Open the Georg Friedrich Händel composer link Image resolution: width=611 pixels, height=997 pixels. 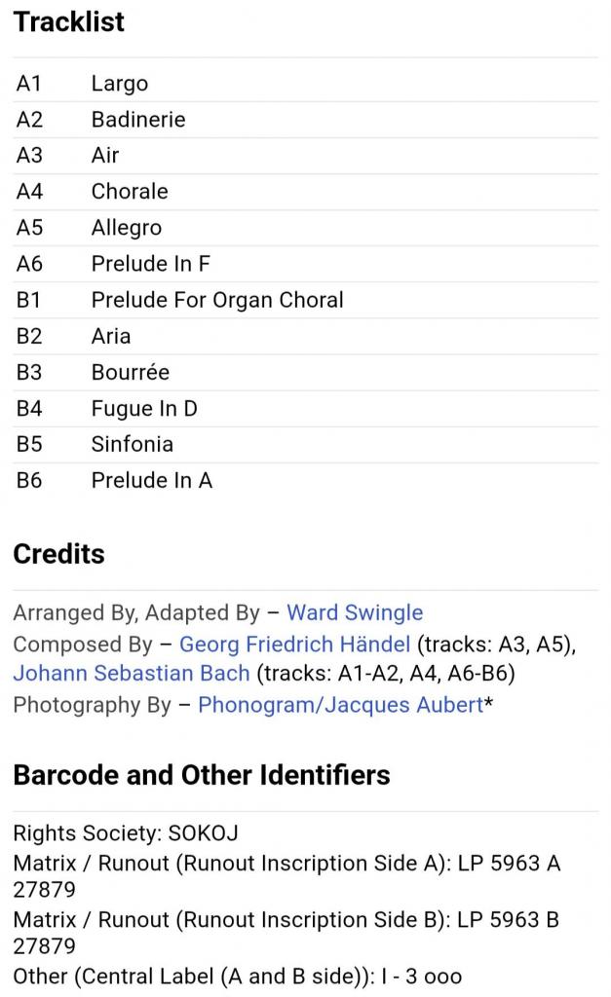pos(294,644)
